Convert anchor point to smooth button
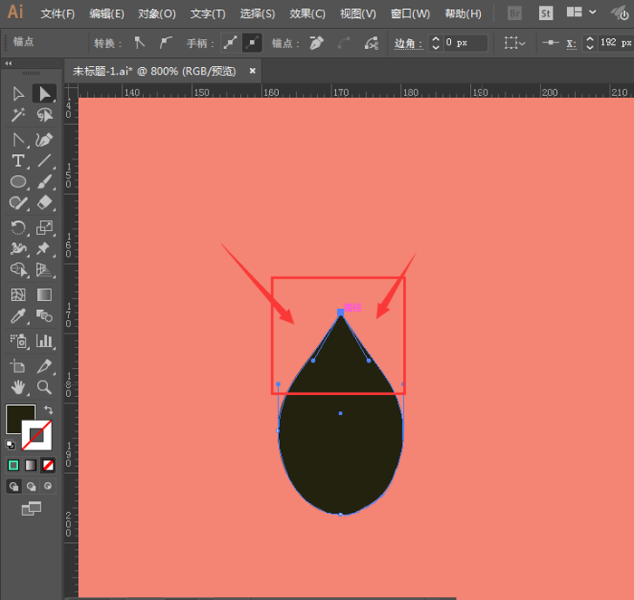The image size is (634, 600). click(165, 43)
